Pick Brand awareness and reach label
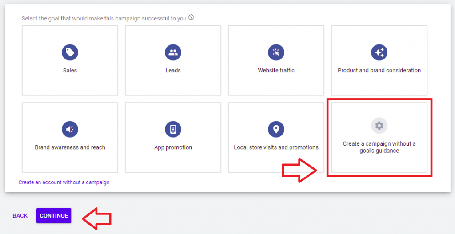Viewport: 455px width, 234px height. pyautogui.click(x=70, y=147)
